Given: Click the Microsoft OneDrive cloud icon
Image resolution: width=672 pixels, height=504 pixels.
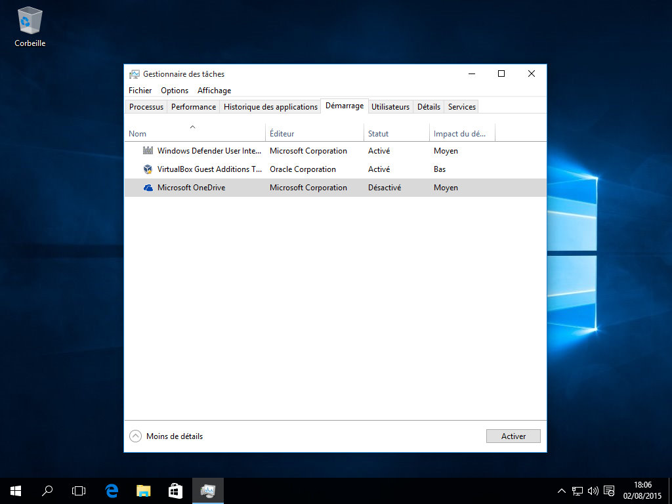Looking at the screenshot, I should (x=148, y=188).
